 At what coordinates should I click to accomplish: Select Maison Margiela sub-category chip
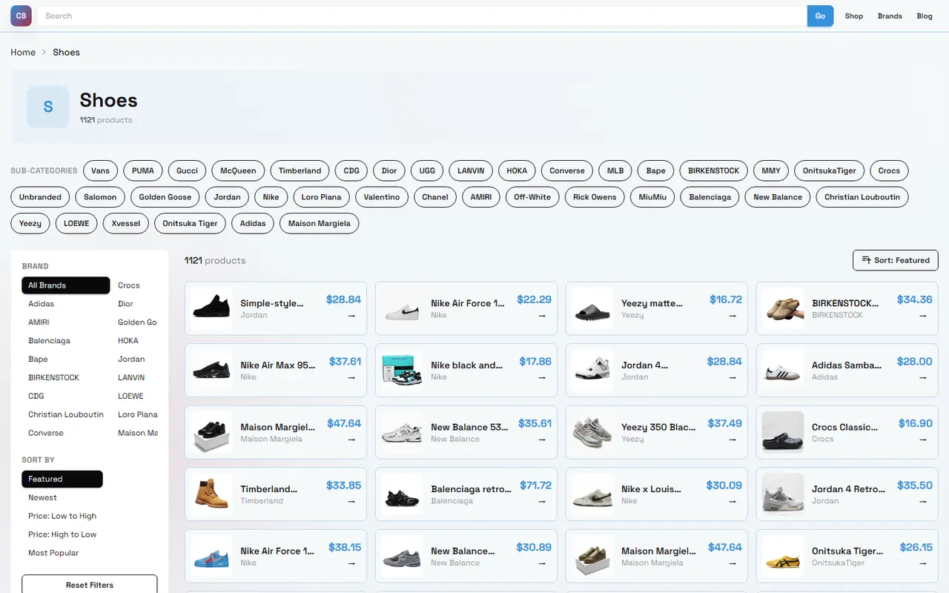[x=319, y=223]
